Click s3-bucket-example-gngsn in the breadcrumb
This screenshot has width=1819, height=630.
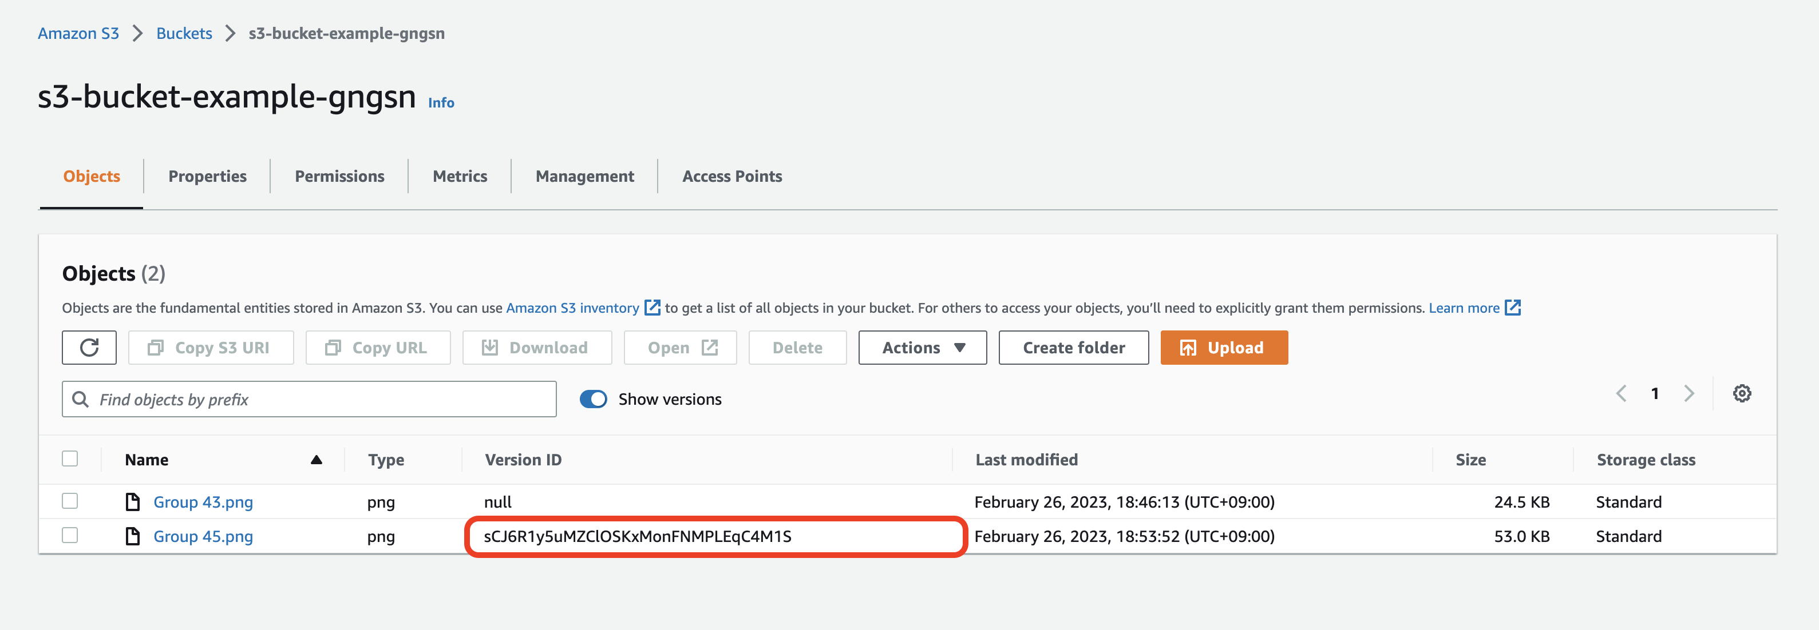coord(347,33)
